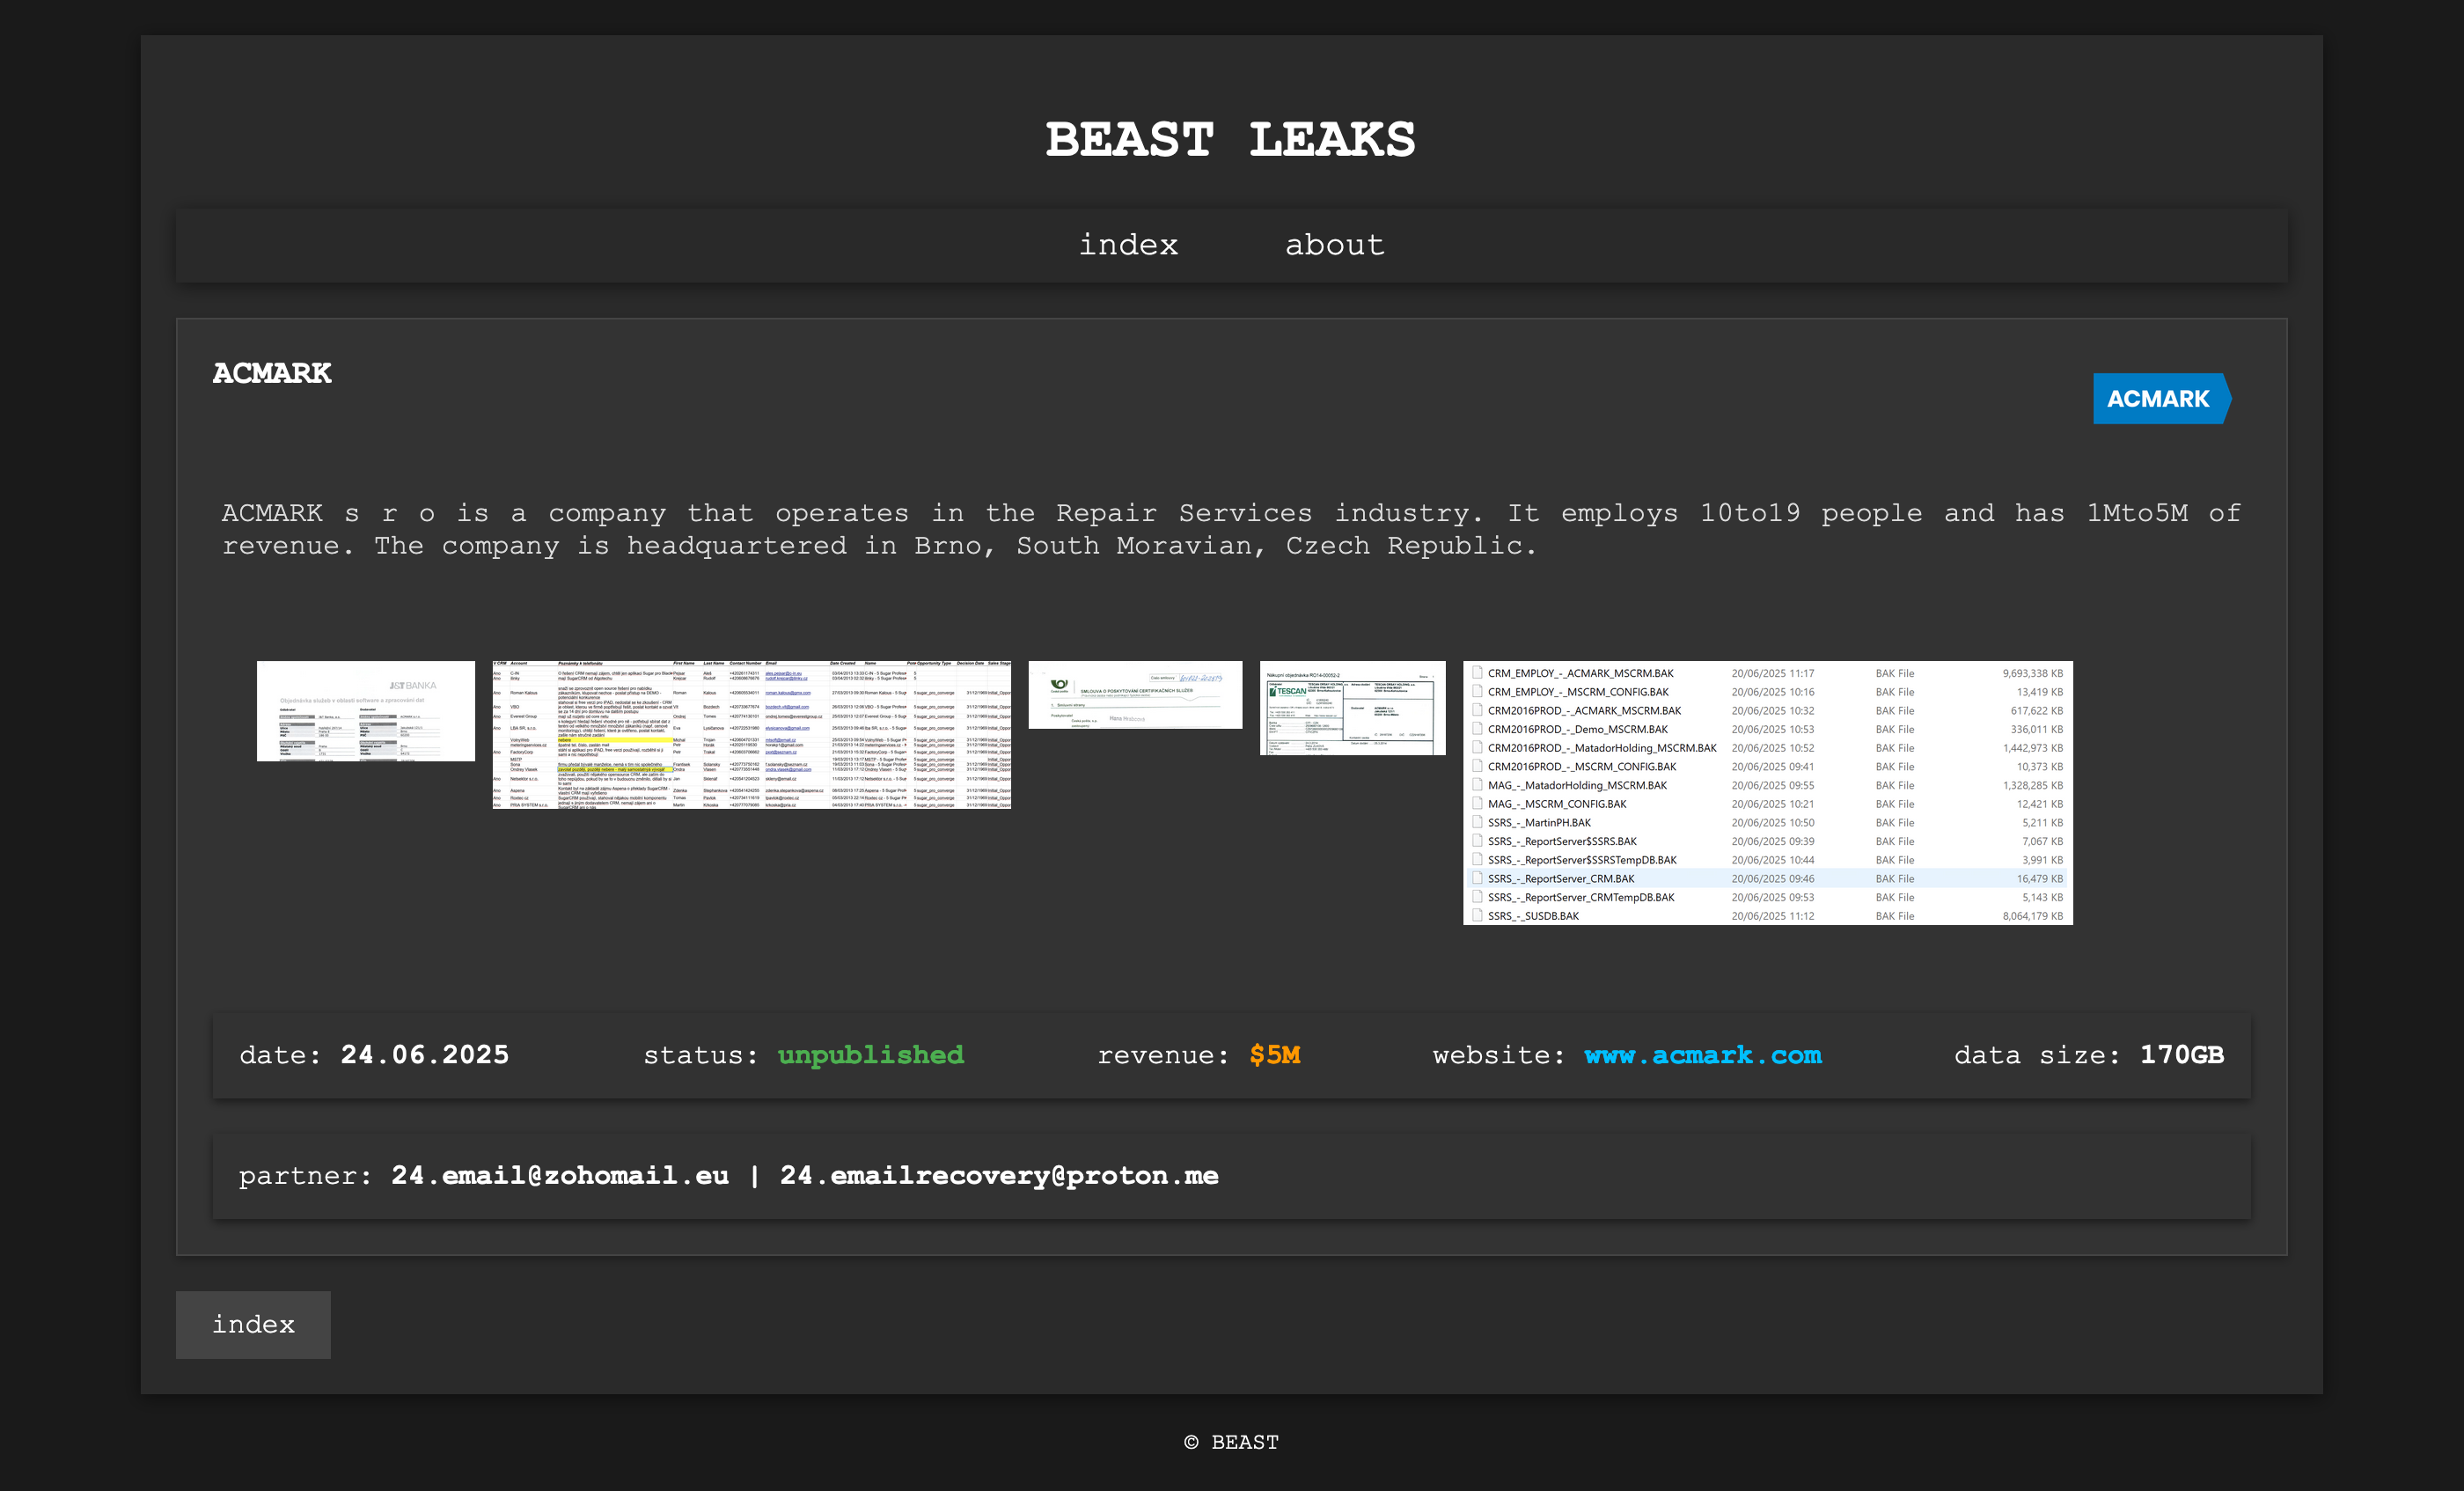
Task: Open the certification services contract thumbnail
Action: click(1135, 695)
